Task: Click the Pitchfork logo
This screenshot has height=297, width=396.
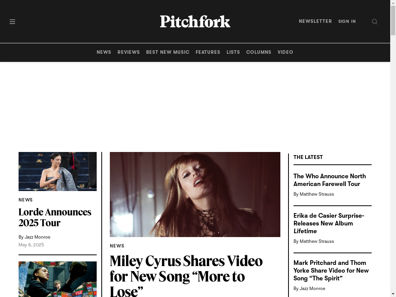Action: pyautogui.click(x=195, y=22)
